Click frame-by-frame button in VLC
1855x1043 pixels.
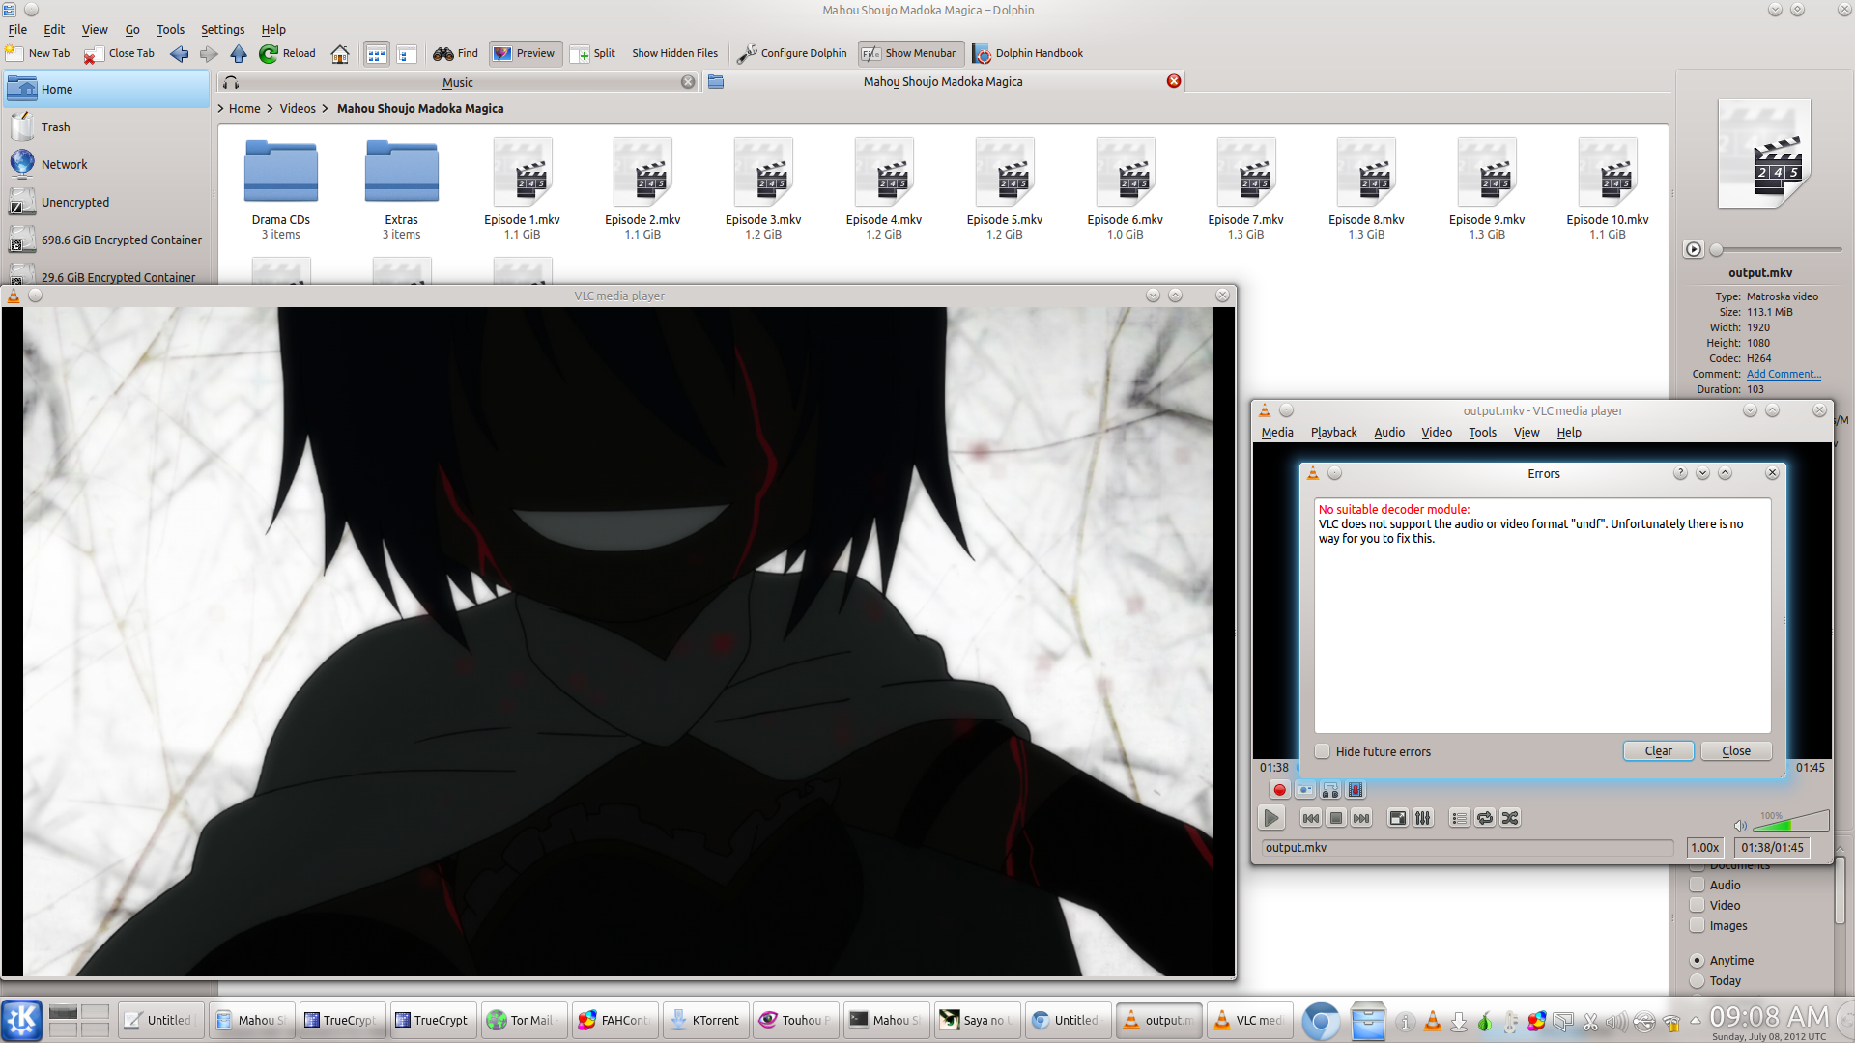tap(1356, 790)
